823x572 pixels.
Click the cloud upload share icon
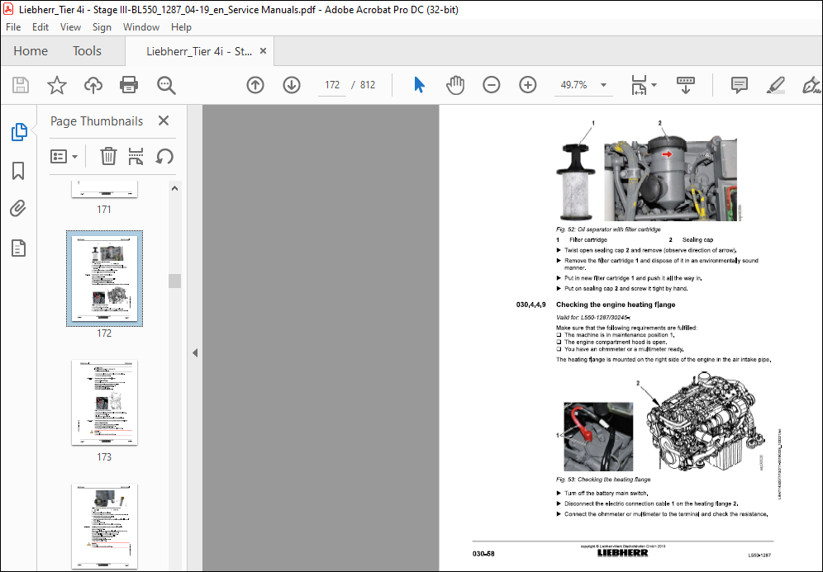(x=93, y=85)
